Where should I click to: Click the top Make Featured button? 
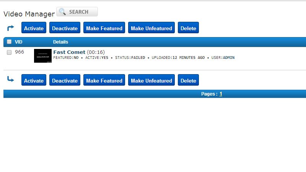(104, 28)
